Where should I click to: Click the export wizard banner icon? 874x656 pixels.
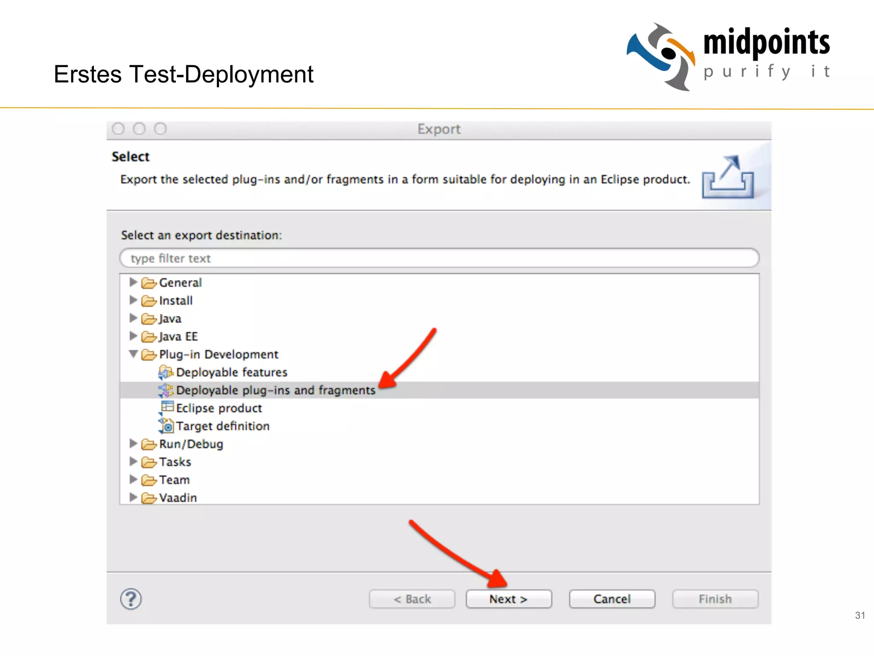click(728, 177)
